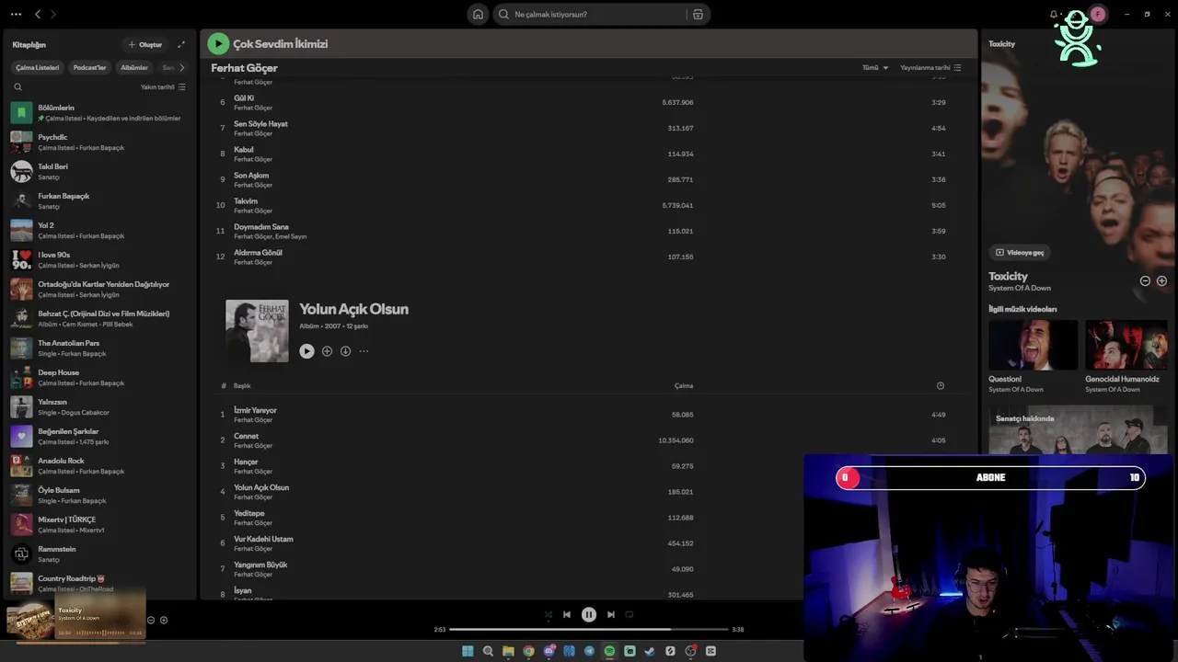The height and width of the screenshot is (662, 1178).
Task: Open 'Yayınlanma tarihi' sort dropdown
Action: [x=930, y=67]
